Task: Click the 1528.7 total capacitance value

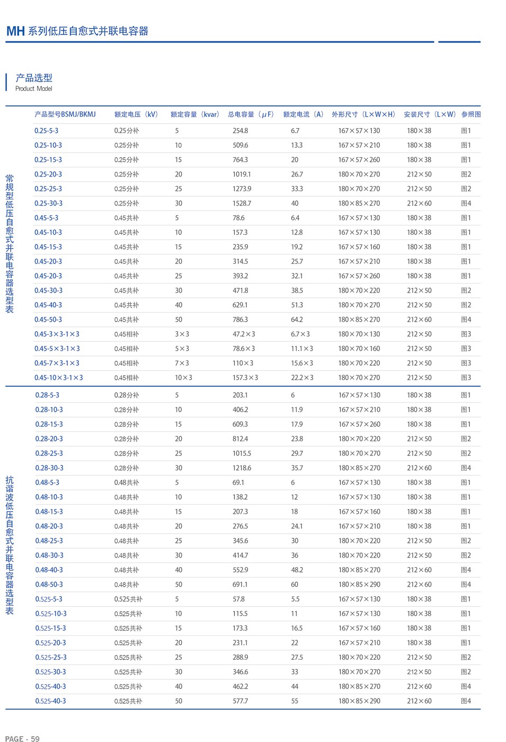Action: click(x=242, y=204)
